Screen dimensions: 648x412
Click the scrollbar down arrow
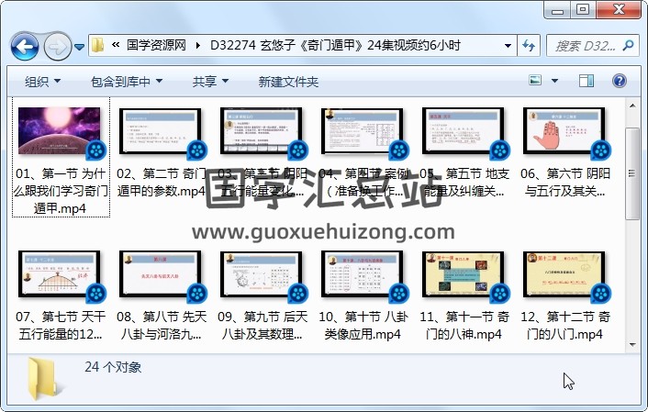632,345
